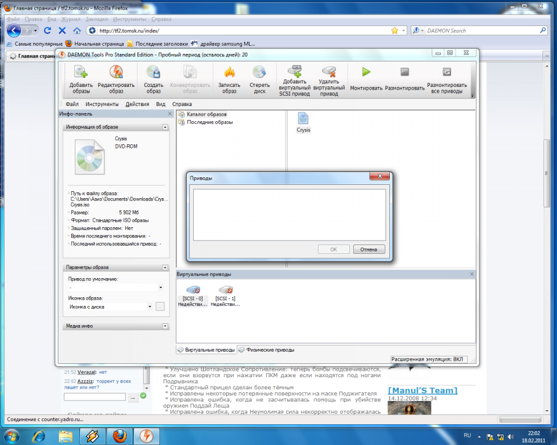Click the Remove Virtual Drive icon
The height and width of the screenshot is (445, 557).
click(x=329, y=71)
